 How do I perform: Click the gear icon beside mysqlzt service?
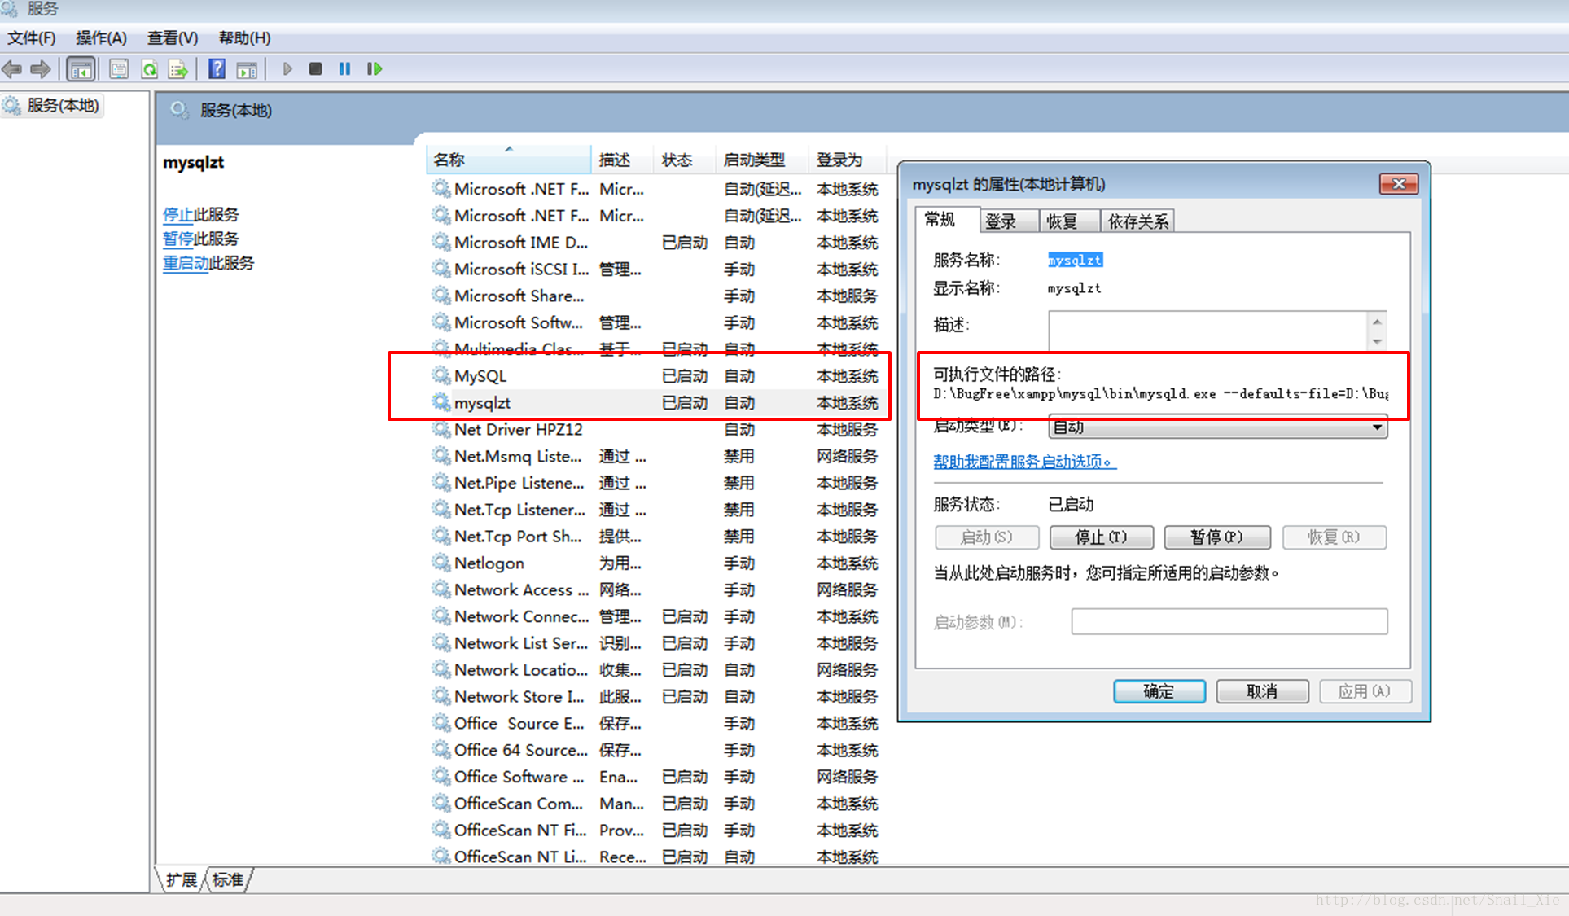click(x=441, y=402)
